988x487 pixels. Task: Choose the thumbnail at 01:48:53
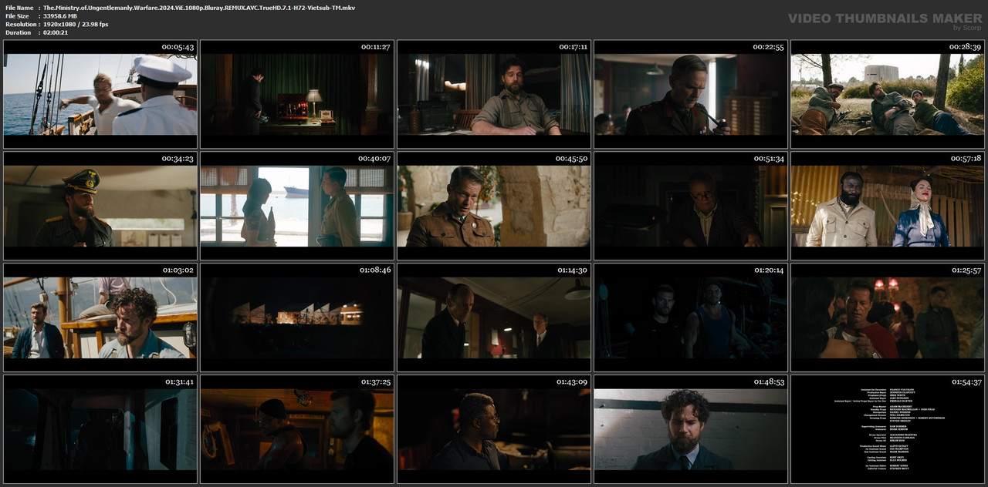691,429
